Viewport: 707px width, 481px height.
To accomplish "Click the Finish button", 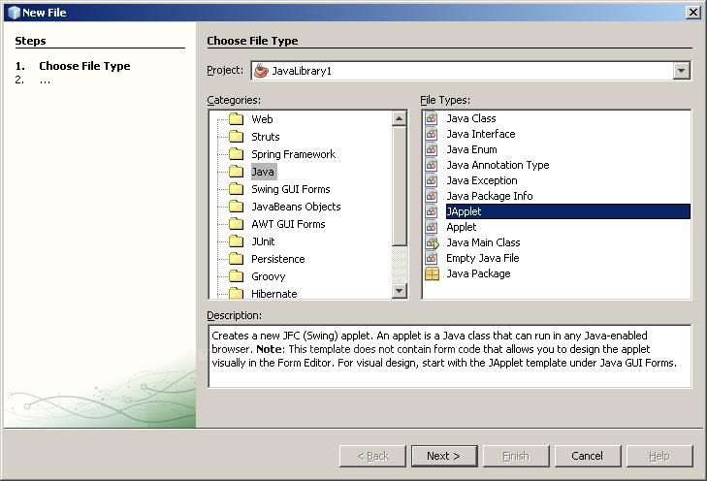I will tap(516, 456).
